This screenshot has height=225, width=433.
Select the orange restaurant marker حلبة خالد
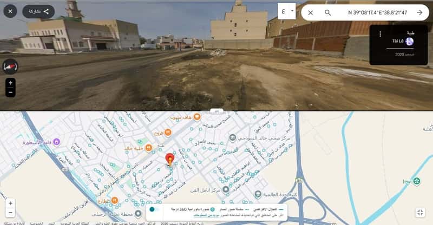tap(149, 148)
